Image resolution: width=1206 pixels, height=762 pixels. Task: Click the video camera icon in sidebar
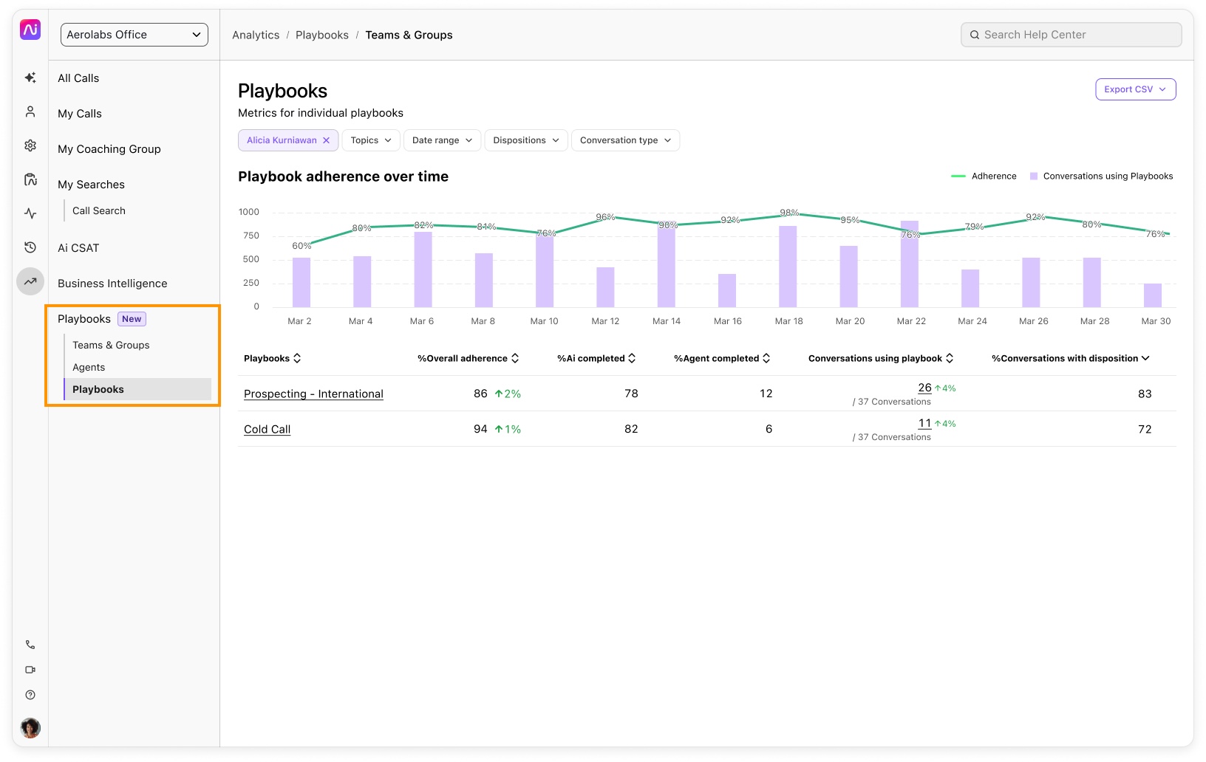point(30,670)
